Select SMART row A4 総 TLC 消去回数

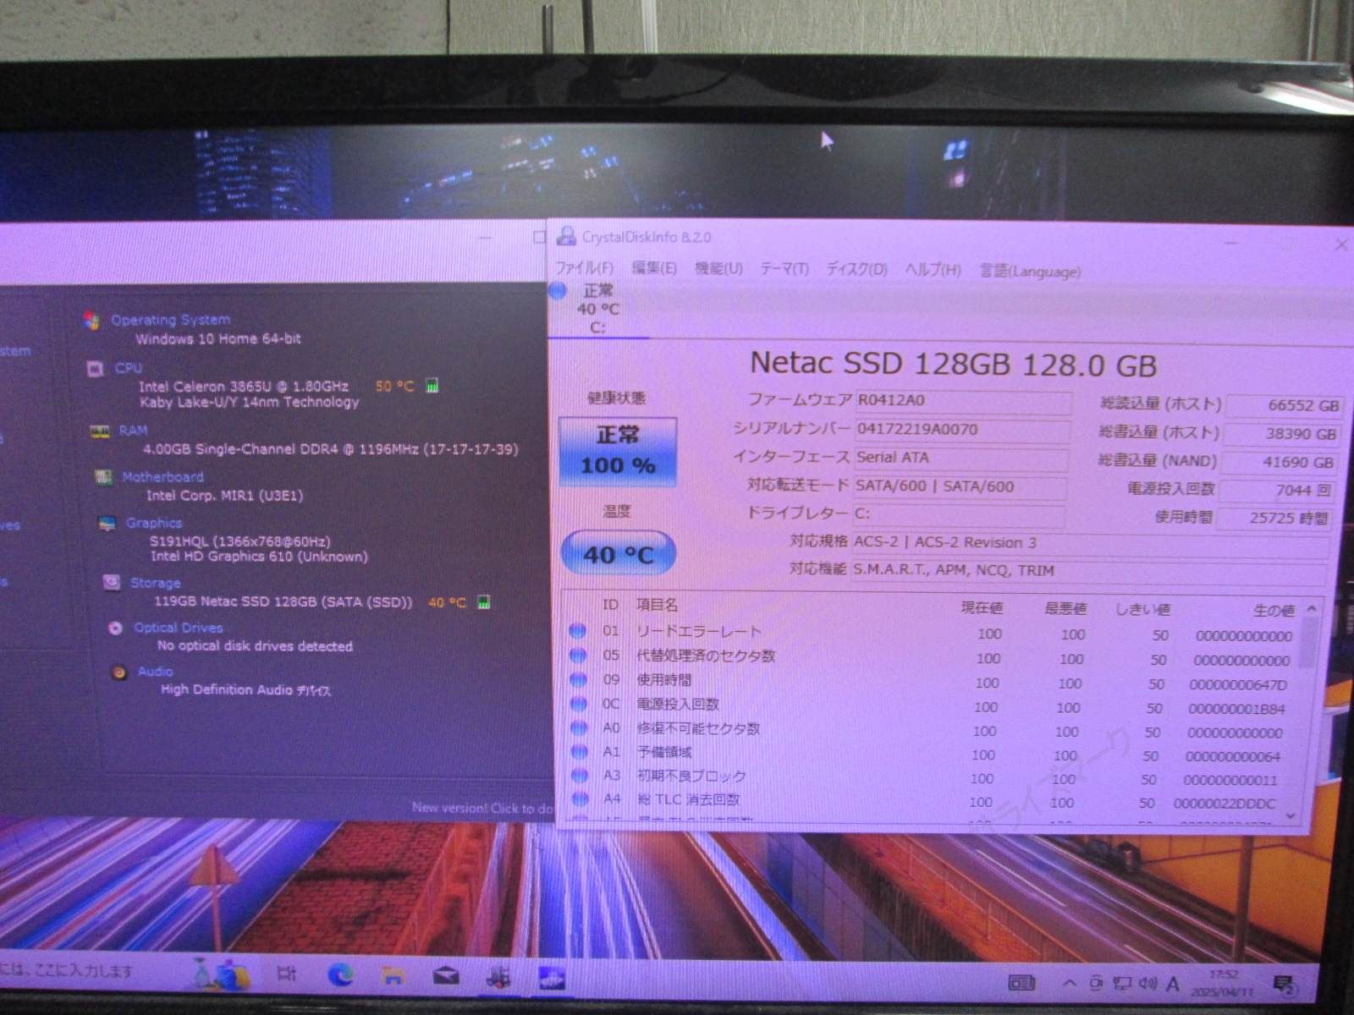coord(926,801)
